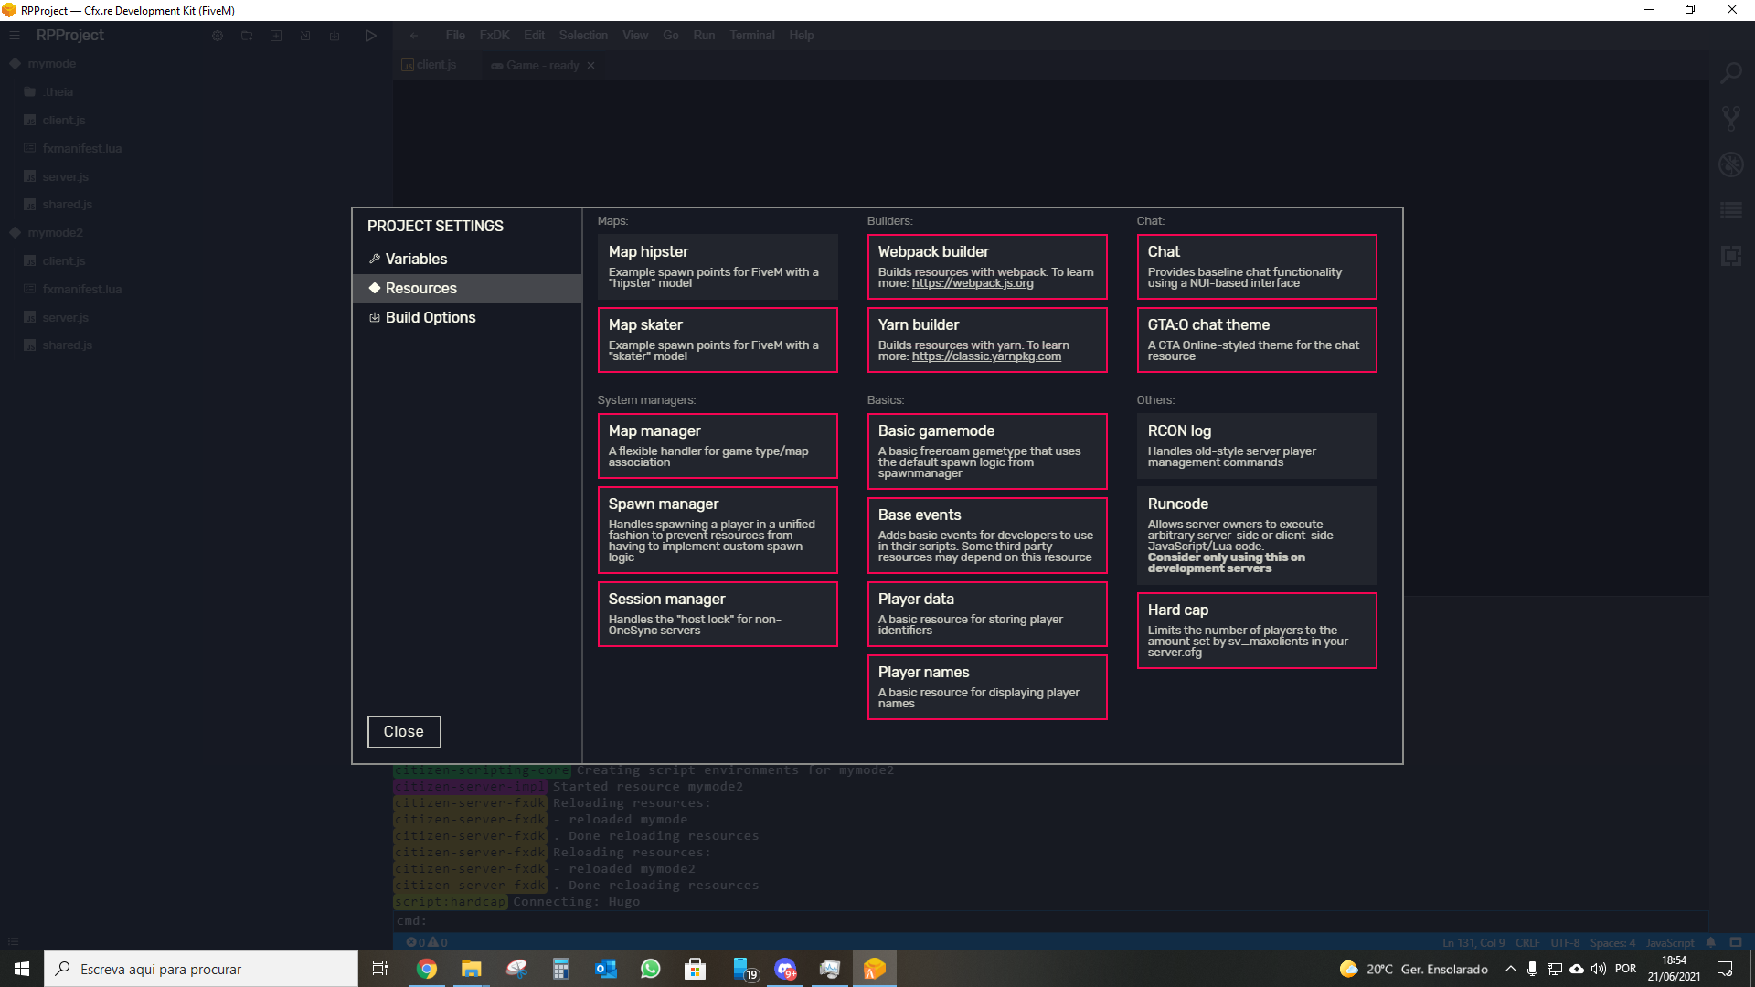The height and width of the screenshot is (987, 1755).
Task: Open the Build Options settings section
Action: [x=467, y=317]
